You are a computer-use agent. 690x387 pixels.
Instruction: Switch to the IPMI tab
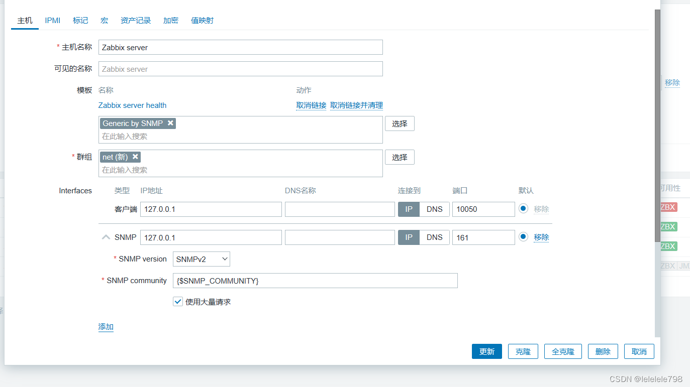click(53, 20)
